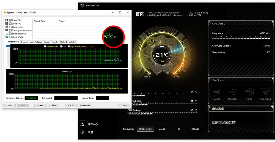Toggle the Stress CPU checkbox
Screen dimensions: 275x142
(x=10, y=20)
